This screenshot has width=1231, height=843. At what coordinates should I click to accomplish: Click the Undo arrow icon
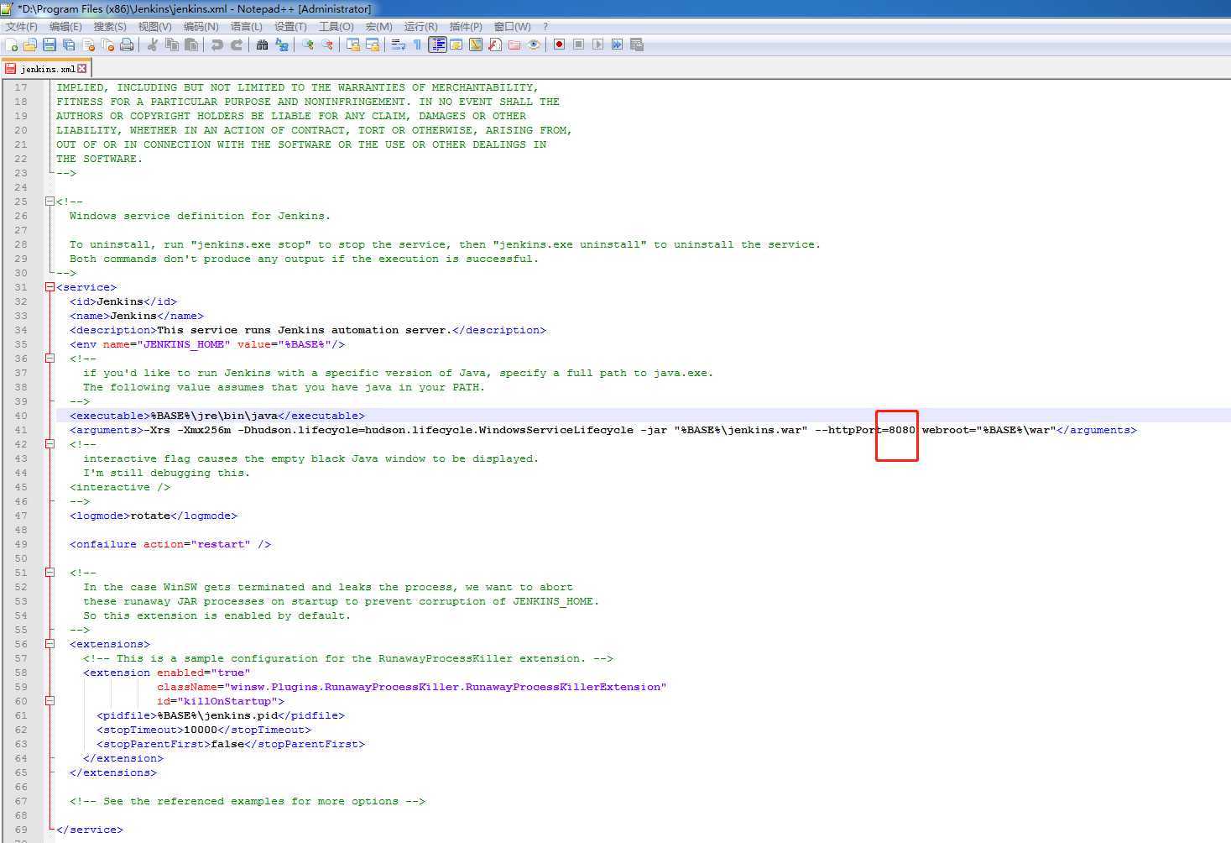coord(216,45)
